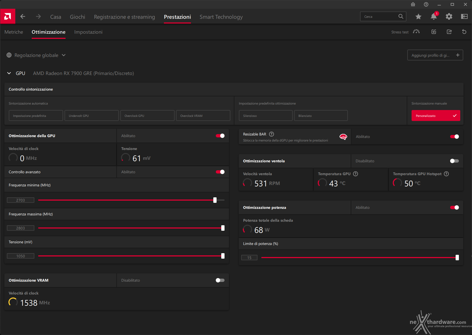This screenshot has height=335, width=472.
Task: Click the plus icon in Aggiungi profilo
Action: click(x=458, y=55)
